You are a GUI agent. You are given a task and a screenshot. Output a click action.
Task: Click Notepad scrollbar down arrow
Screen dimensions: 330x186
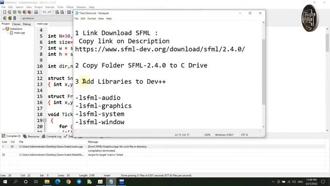pos(263,127)
